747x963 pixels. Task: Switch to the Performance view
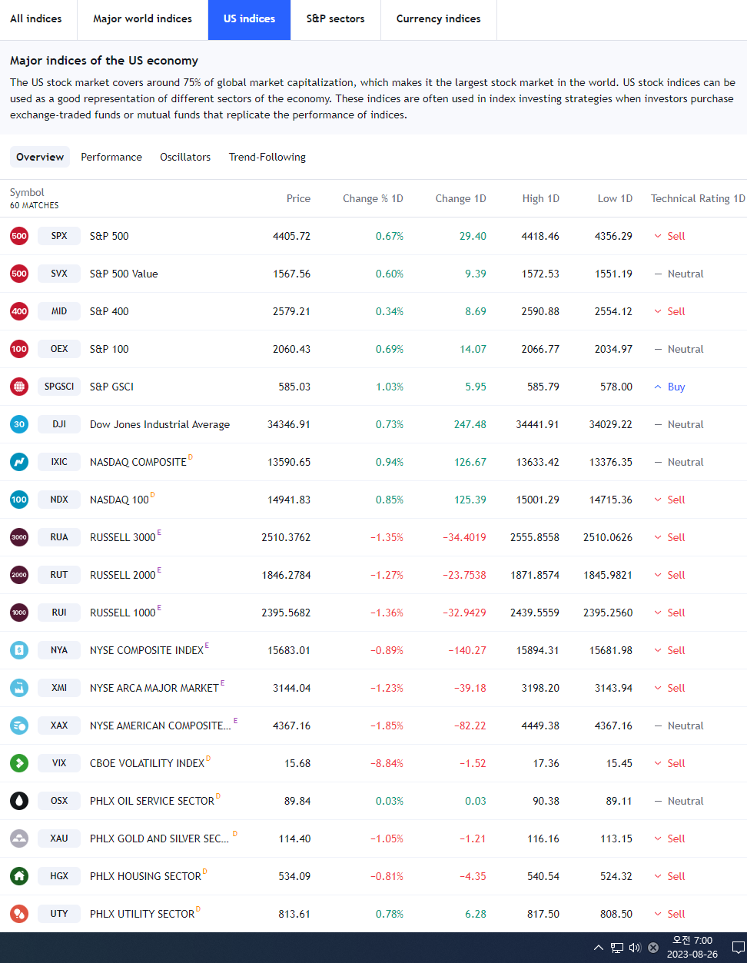coord(111,157)
